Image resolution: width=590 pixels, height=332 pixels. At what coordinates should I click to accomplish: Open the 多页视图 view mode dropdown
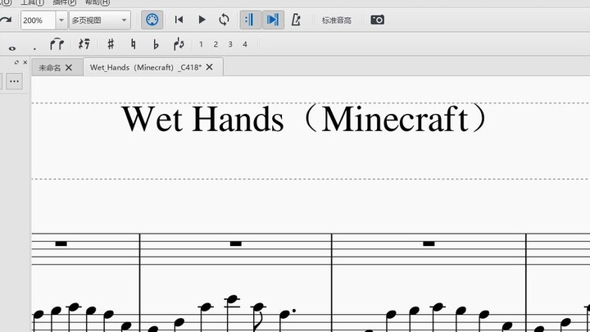tap(100, 20)
